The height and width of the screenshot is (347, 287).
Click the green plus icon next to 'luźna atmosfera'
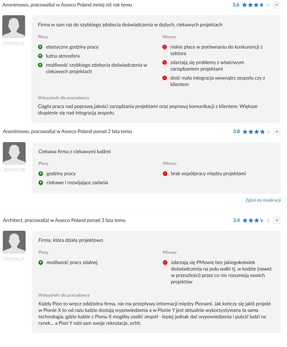click(x=40, y=56)
